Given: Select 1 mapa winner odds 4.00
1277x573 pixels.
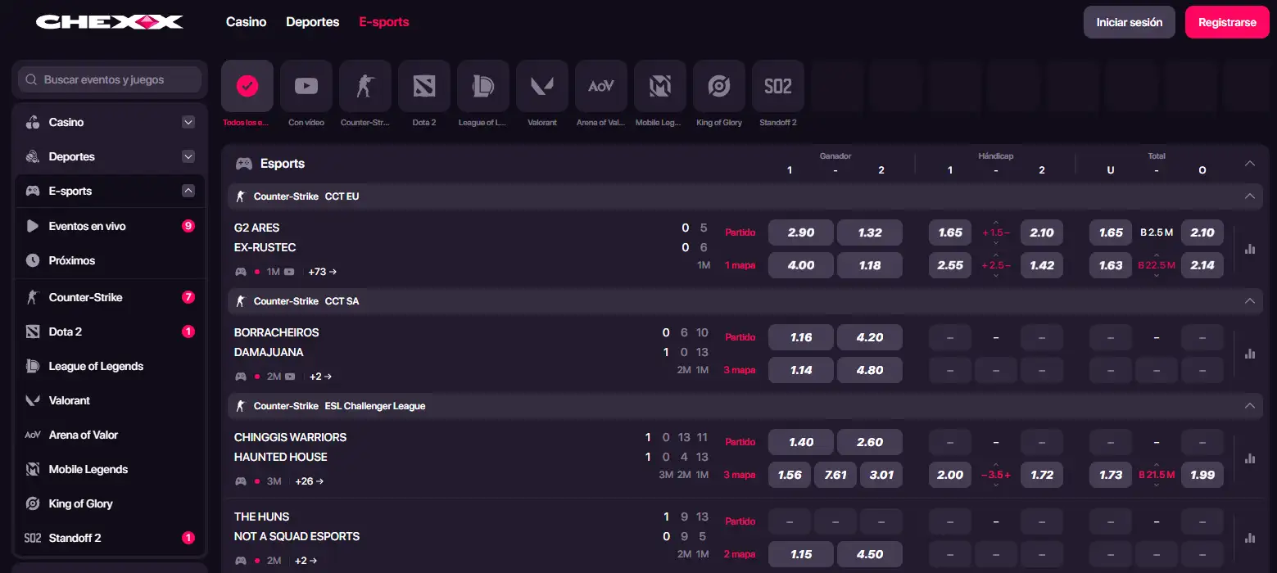Looking at the screenshot, I should (x=801, y=265).
